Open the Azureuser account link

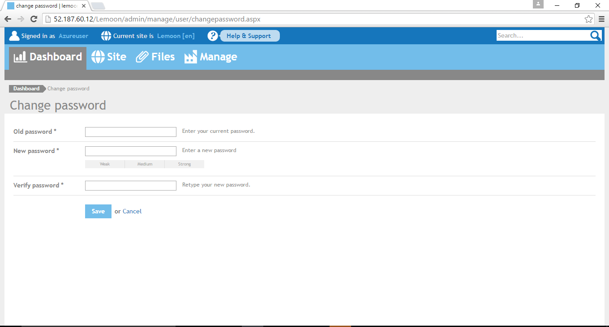pyautogui.click(x=73, y=36)
